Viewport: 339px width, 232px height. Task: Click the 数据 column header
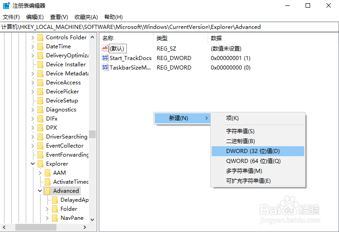(x=272, y=38)
